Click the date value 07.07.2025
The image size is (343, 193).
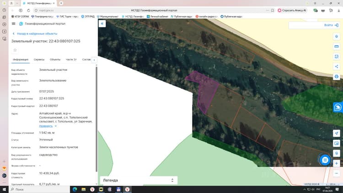tap(46, 91)
